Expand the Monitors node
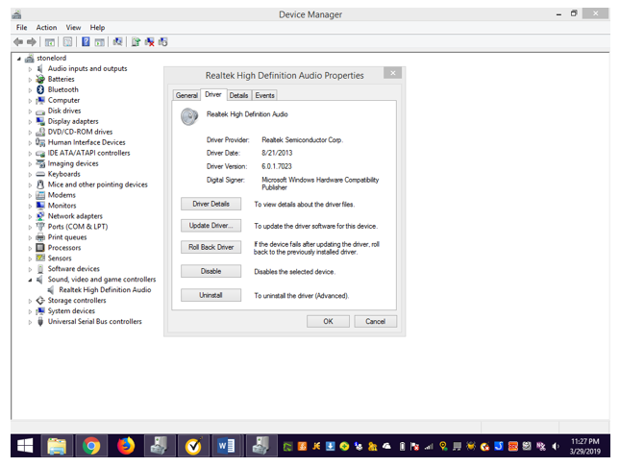The image size is (620, 467). 30,206
